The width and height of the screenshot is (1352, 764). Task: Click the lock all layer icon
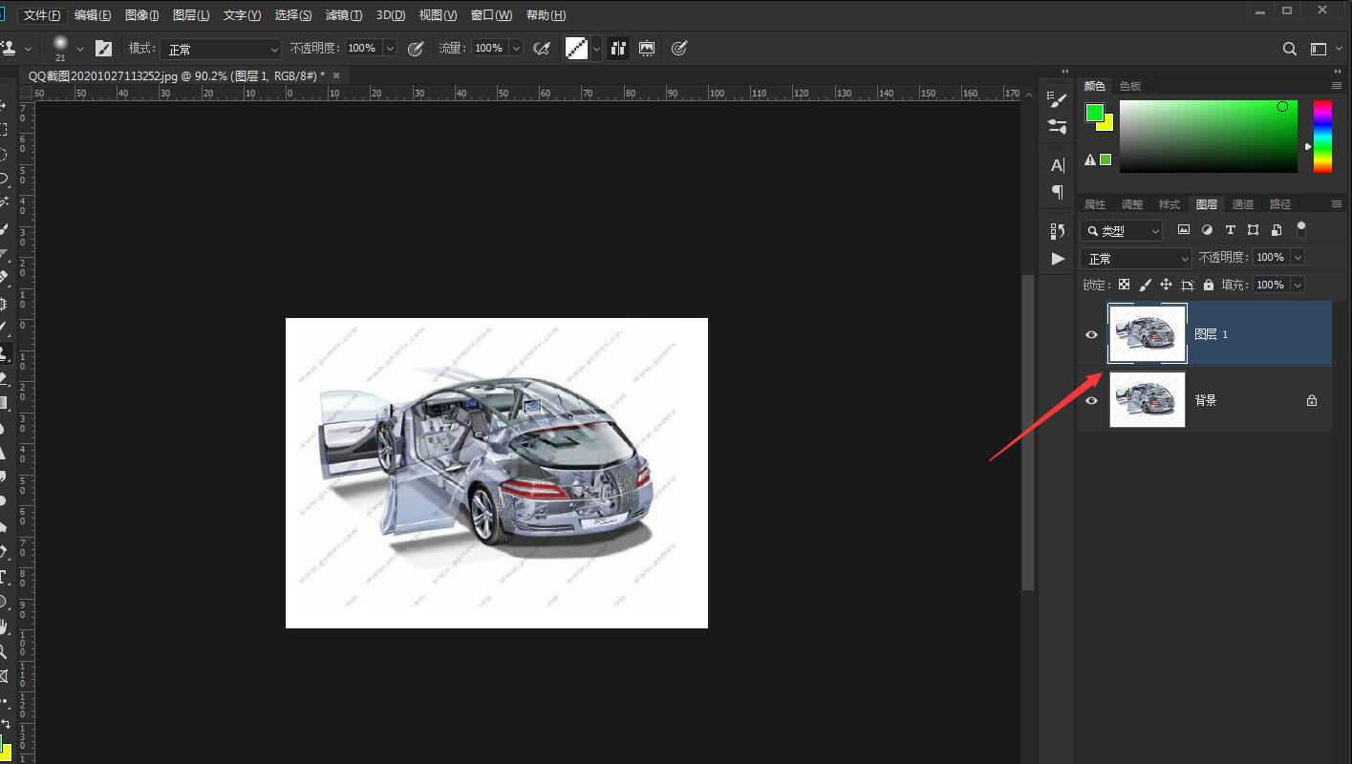(1209, 285)
